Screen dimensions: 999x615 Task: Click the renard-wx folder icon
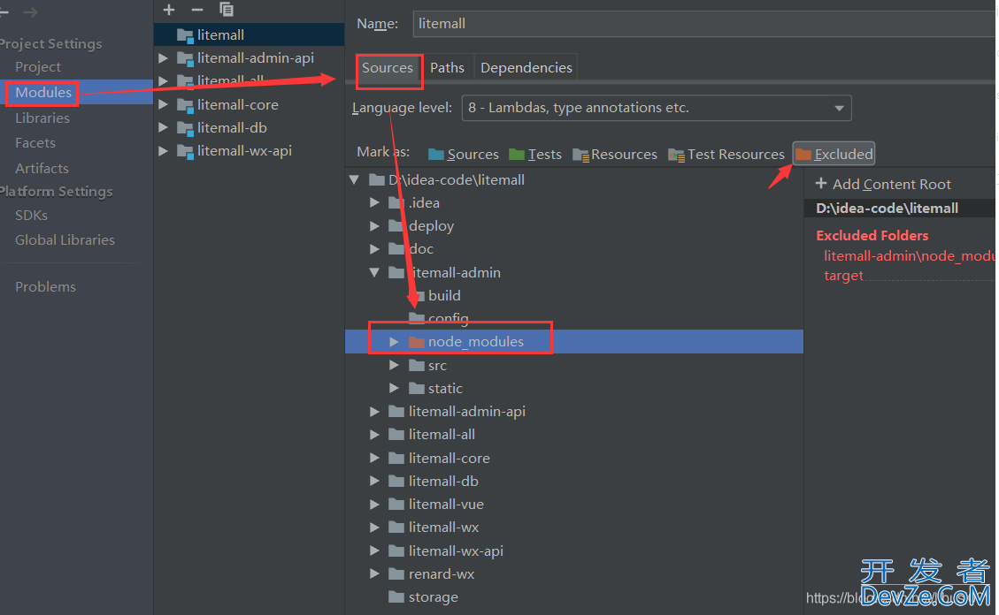click(x=396, y=574)
